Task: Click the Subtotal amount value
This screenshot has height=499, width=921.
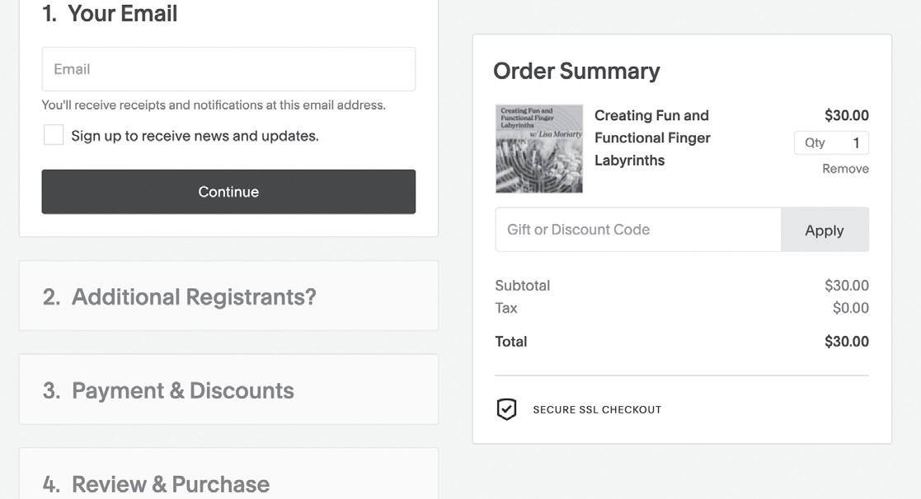Action: [x=846, y=286]
